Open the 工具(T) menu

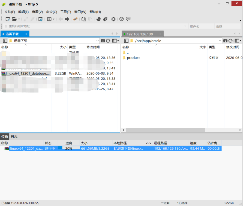[65, 12]
